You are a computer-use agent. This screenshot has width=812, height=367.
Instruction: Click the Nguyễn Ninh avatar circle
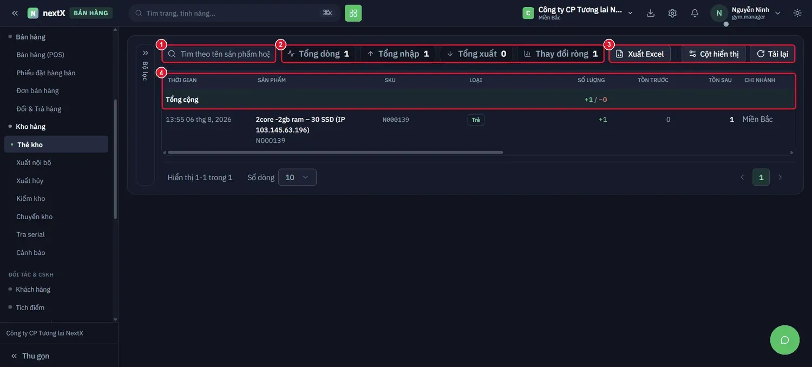pos(719,13)
